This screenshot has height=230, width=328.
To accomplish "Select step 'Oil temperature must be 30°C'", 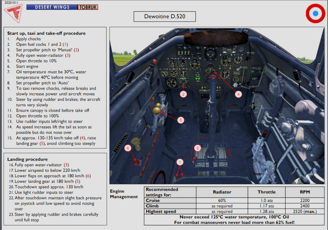I will click(x=47, y=75).
